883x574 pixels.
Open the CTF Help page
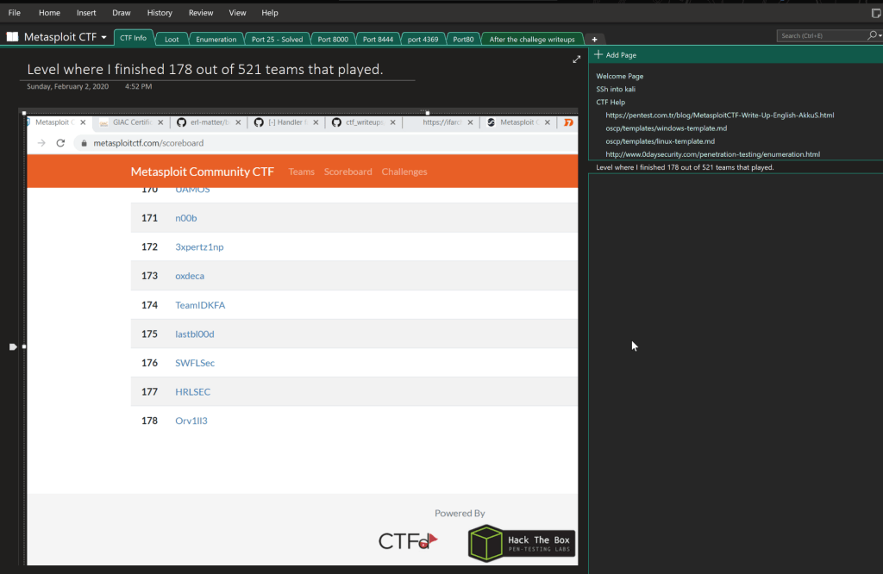point(611,103)
